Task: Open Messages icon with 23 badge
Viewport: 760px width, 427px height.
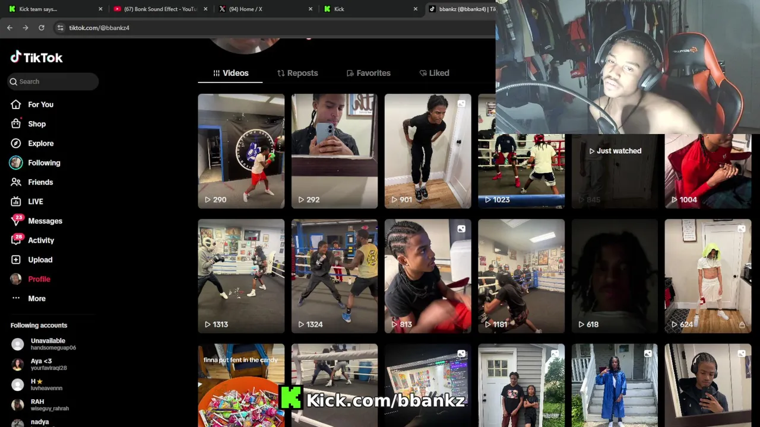Action: click(17, 221)
